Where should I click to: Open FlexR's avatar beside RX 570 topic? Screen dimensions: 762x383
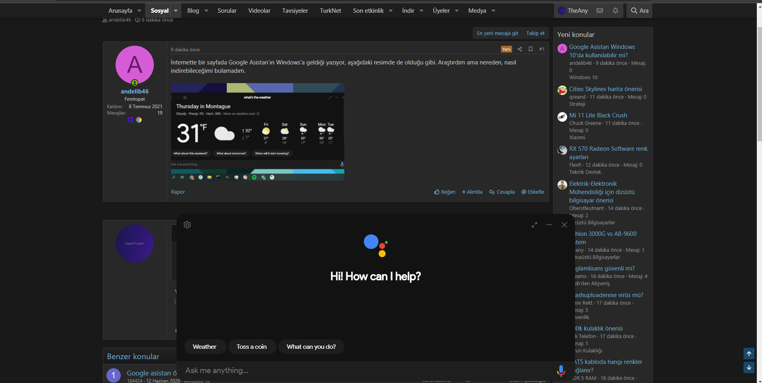click(x=562, y=150)
